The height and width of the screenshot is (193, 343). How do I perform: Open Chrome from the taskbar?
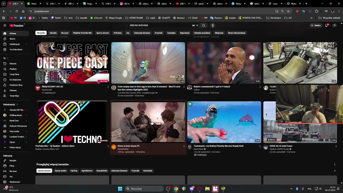coord(176,189)
